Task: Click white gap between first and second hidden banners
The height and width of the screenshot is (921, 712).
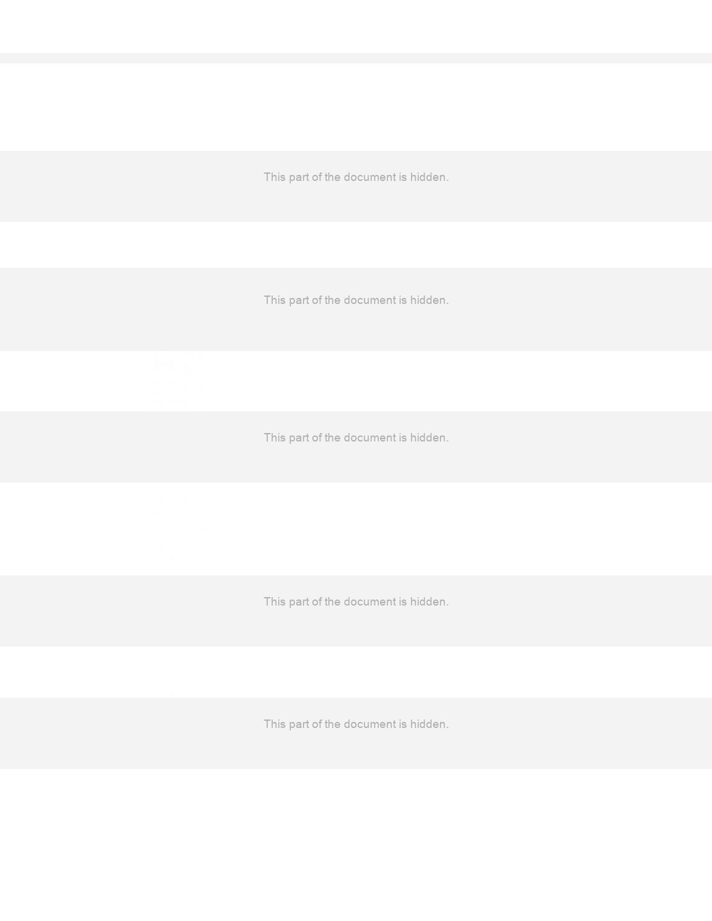Action: [356, 245]
